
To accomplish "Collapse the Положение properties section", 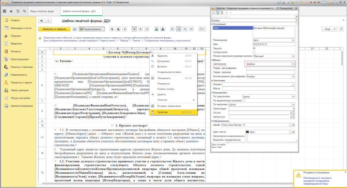I will [212, 93].
